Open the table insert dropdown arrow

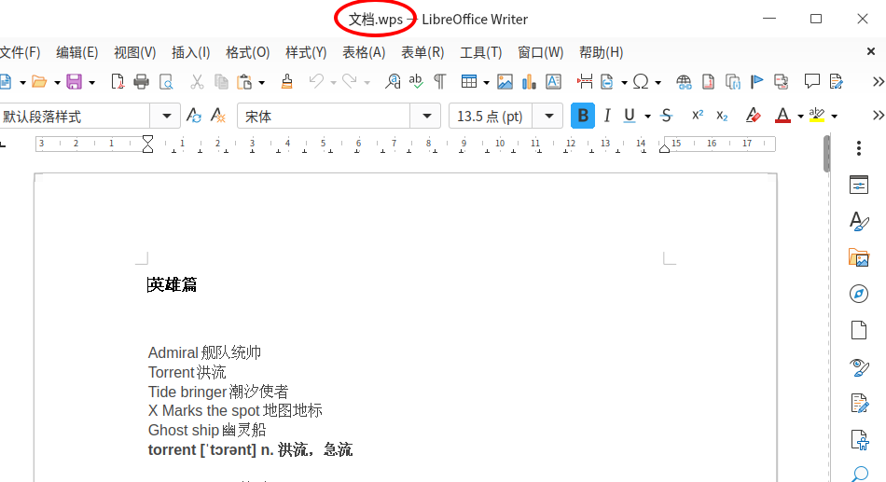[486, 82]
